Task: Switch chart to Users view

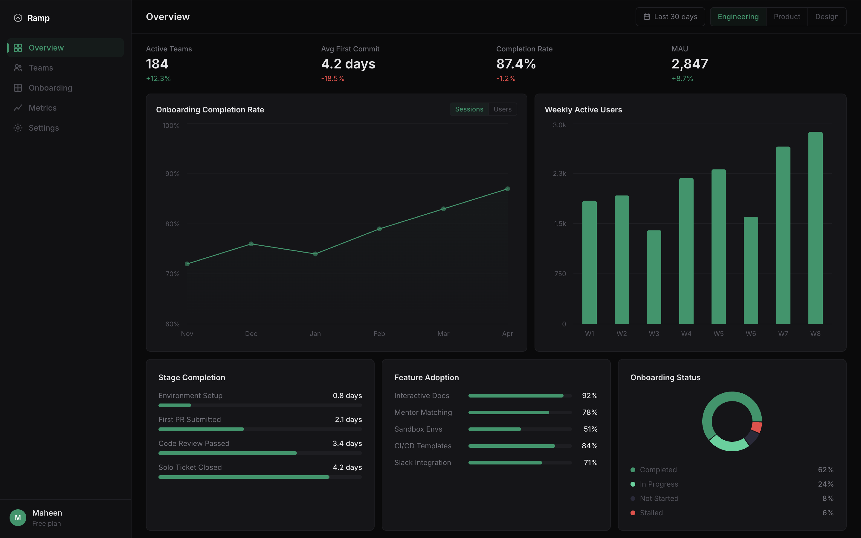Action: [502, 109]
